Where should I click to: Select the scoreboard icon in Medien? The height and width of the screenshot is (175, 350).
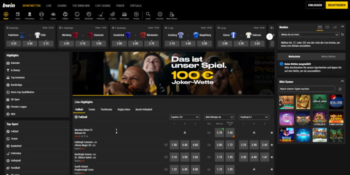click(x=327, y=27)
